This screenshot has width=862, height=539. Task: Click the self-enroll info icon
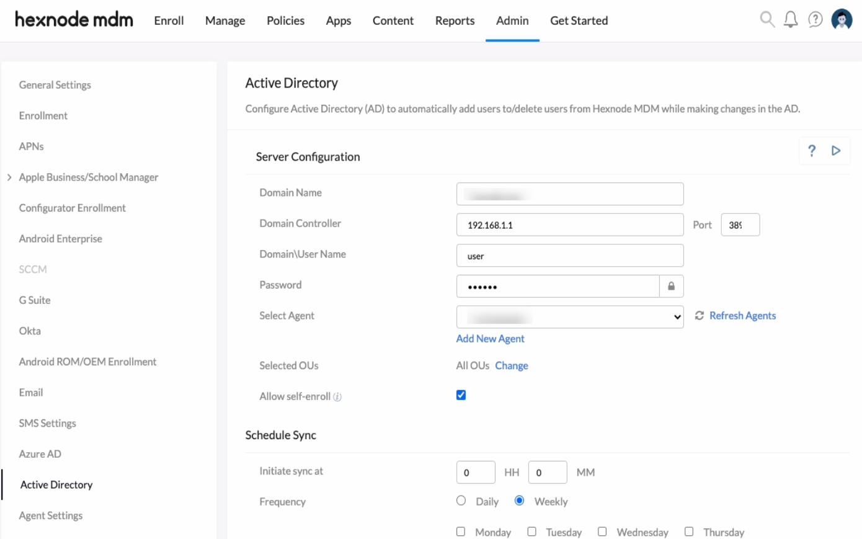click(x=337, y=397)
